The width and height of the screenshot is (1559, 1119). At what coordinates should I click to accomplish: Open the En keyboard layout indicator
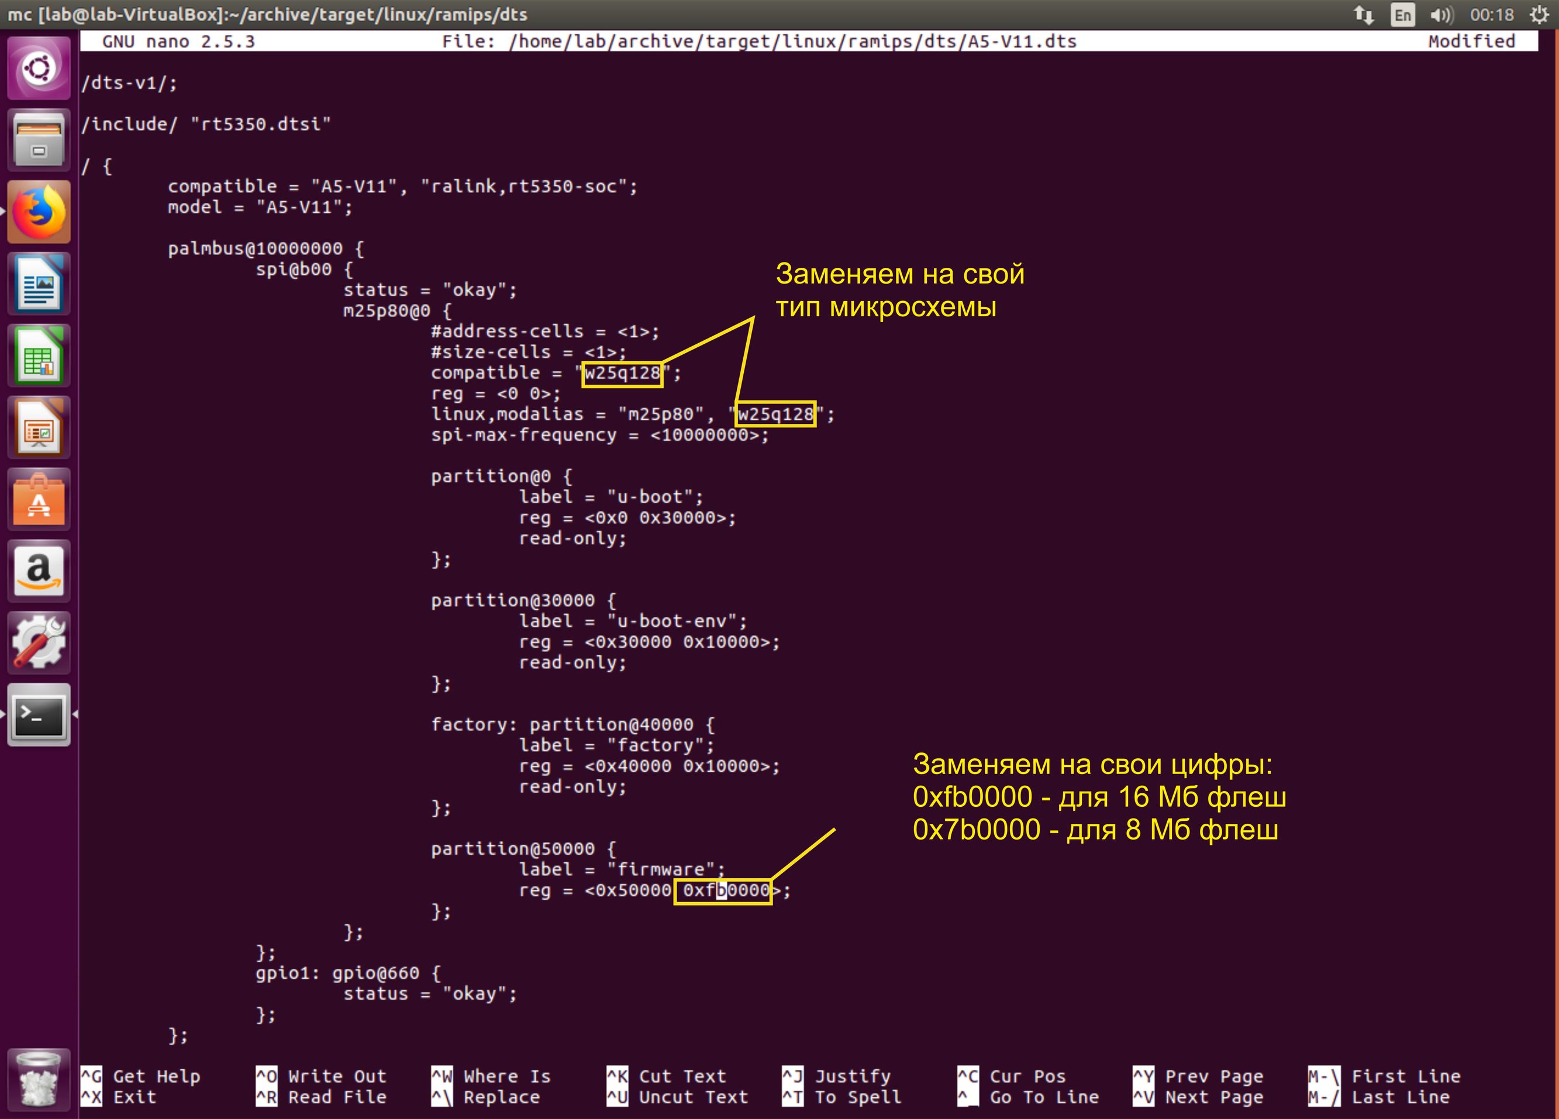(1402, 15)
